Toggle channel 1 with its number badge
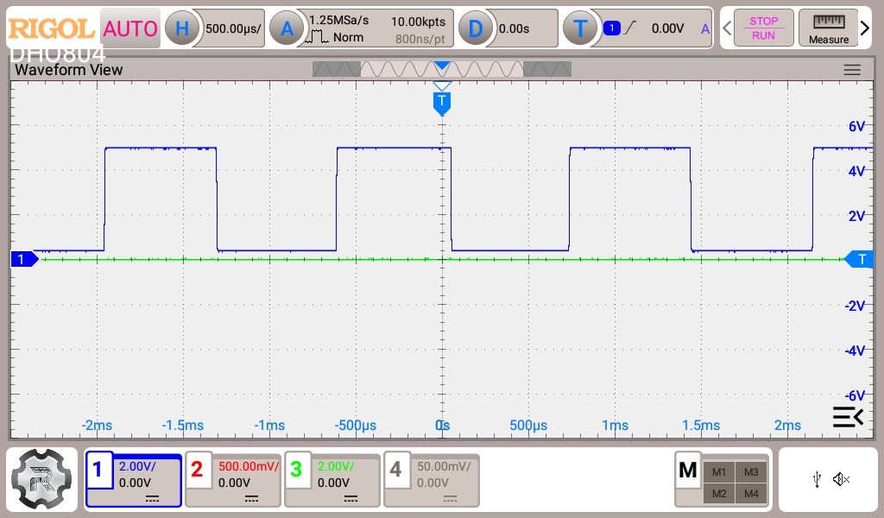Image resolution: width=884 pixels, height=518 pixels. pos(98,469)
